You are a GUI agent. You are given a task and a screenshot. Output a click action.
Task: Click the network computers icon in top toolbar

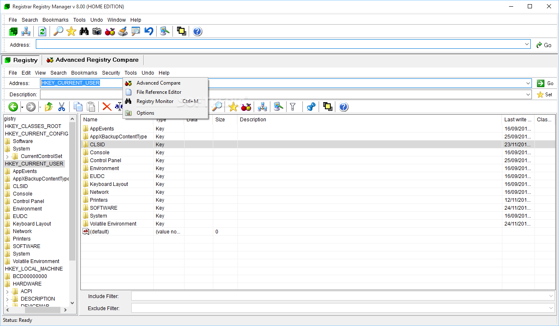coord(26,31)
